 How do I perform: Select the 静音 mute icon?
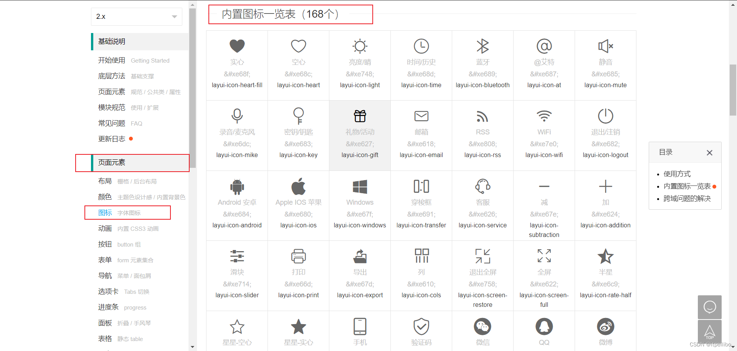[x=605, y=46]
